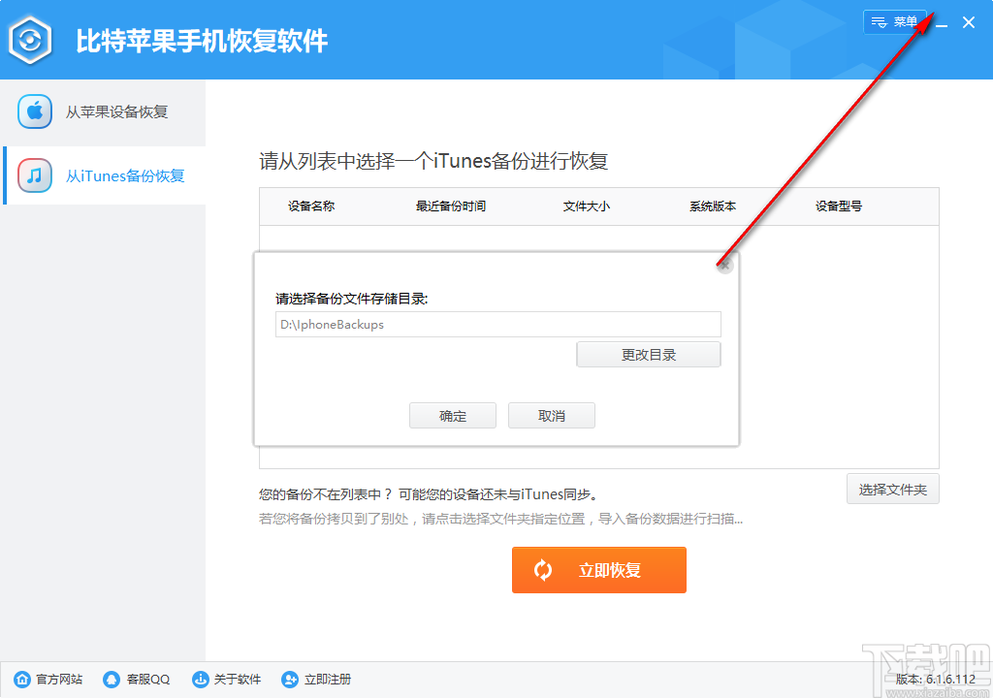Image resolution: width=993 pixels, height=698 pixels.
Task: Close the main application window
Action: 969,23
